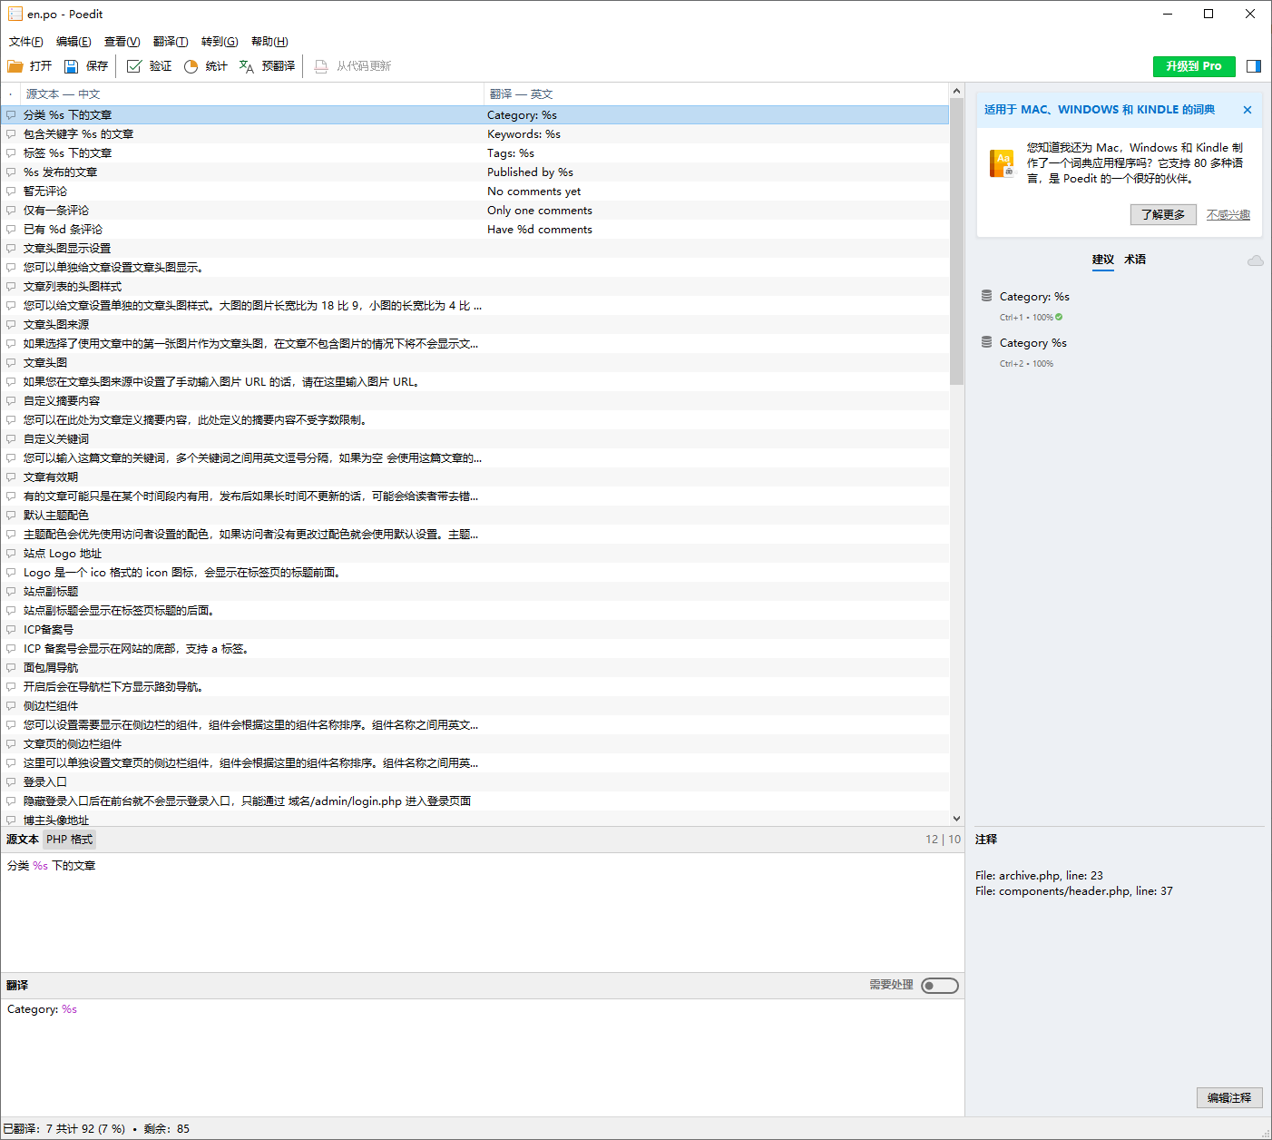Viewport: 1272px width, 1140px height.
Task: Show statistics via the 统计 icon
Action: click(x=191, y=66)
